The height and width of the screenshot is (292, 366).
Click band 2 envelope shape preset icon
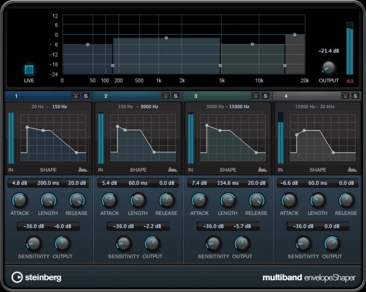pos(172,169)
